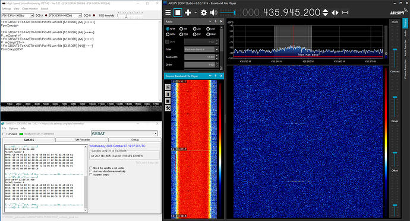Click Clear monitor in SoundModem

pos(30,9)
